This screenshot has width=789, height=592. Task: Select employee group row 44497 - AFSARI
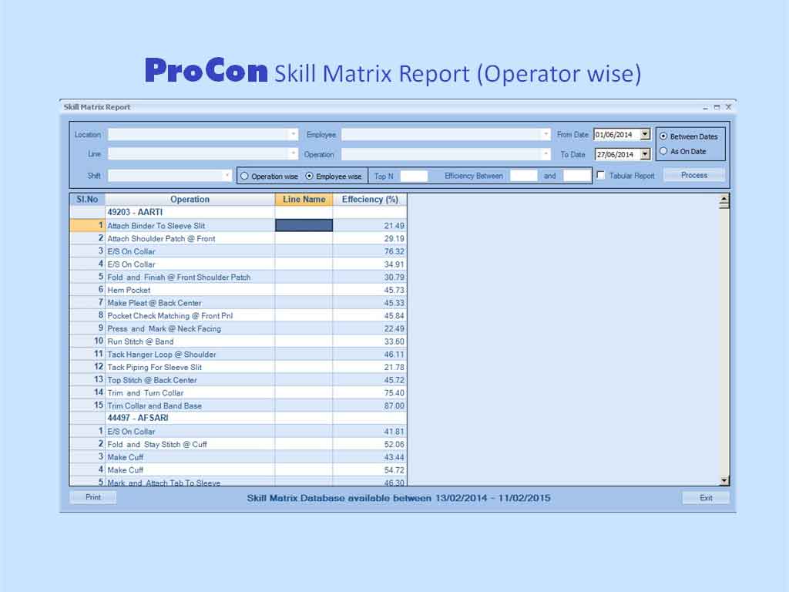point(238,418)
